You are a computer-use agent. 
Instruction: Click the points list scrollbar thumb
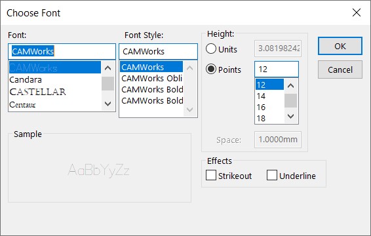coord(291,100)
